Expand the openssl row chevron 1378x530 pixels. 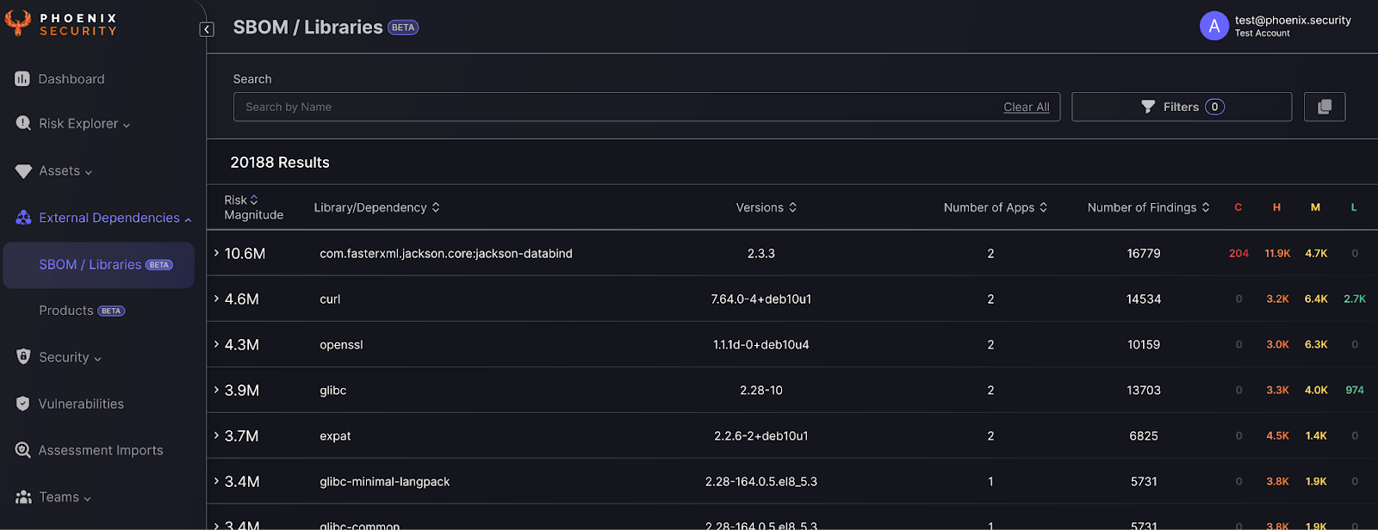tap(216, 344)
